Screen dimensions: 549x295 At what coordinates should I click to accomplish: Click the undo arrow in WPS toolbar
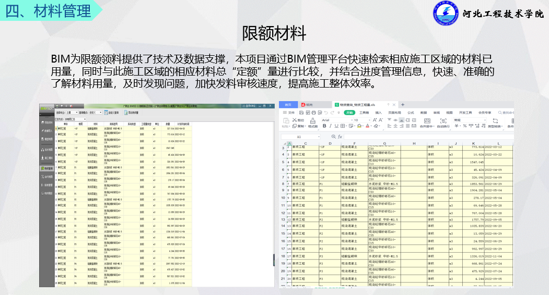[x=326, y=113]
